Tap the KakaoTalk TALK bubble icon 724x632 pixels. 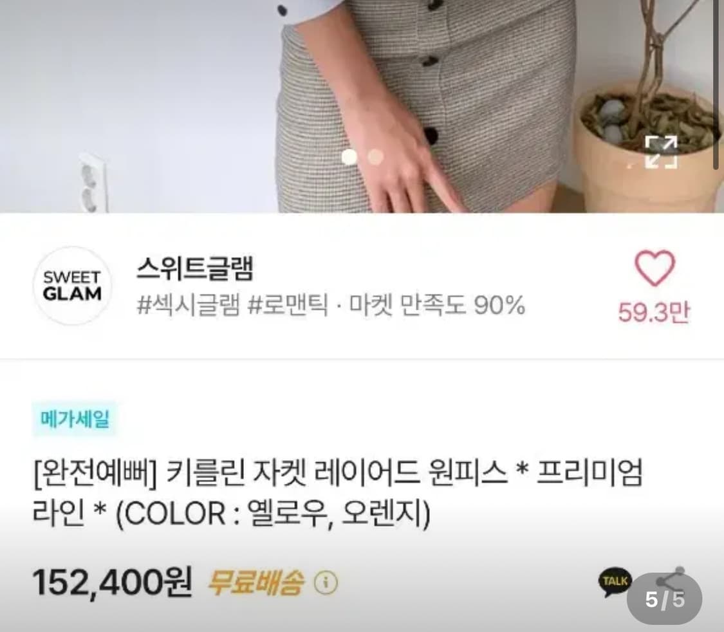tap(615, 582)
